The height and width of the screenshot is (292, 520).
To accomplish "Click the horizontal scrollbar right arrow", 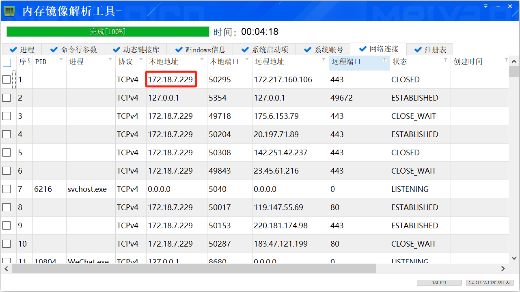I will pos(503,268).
